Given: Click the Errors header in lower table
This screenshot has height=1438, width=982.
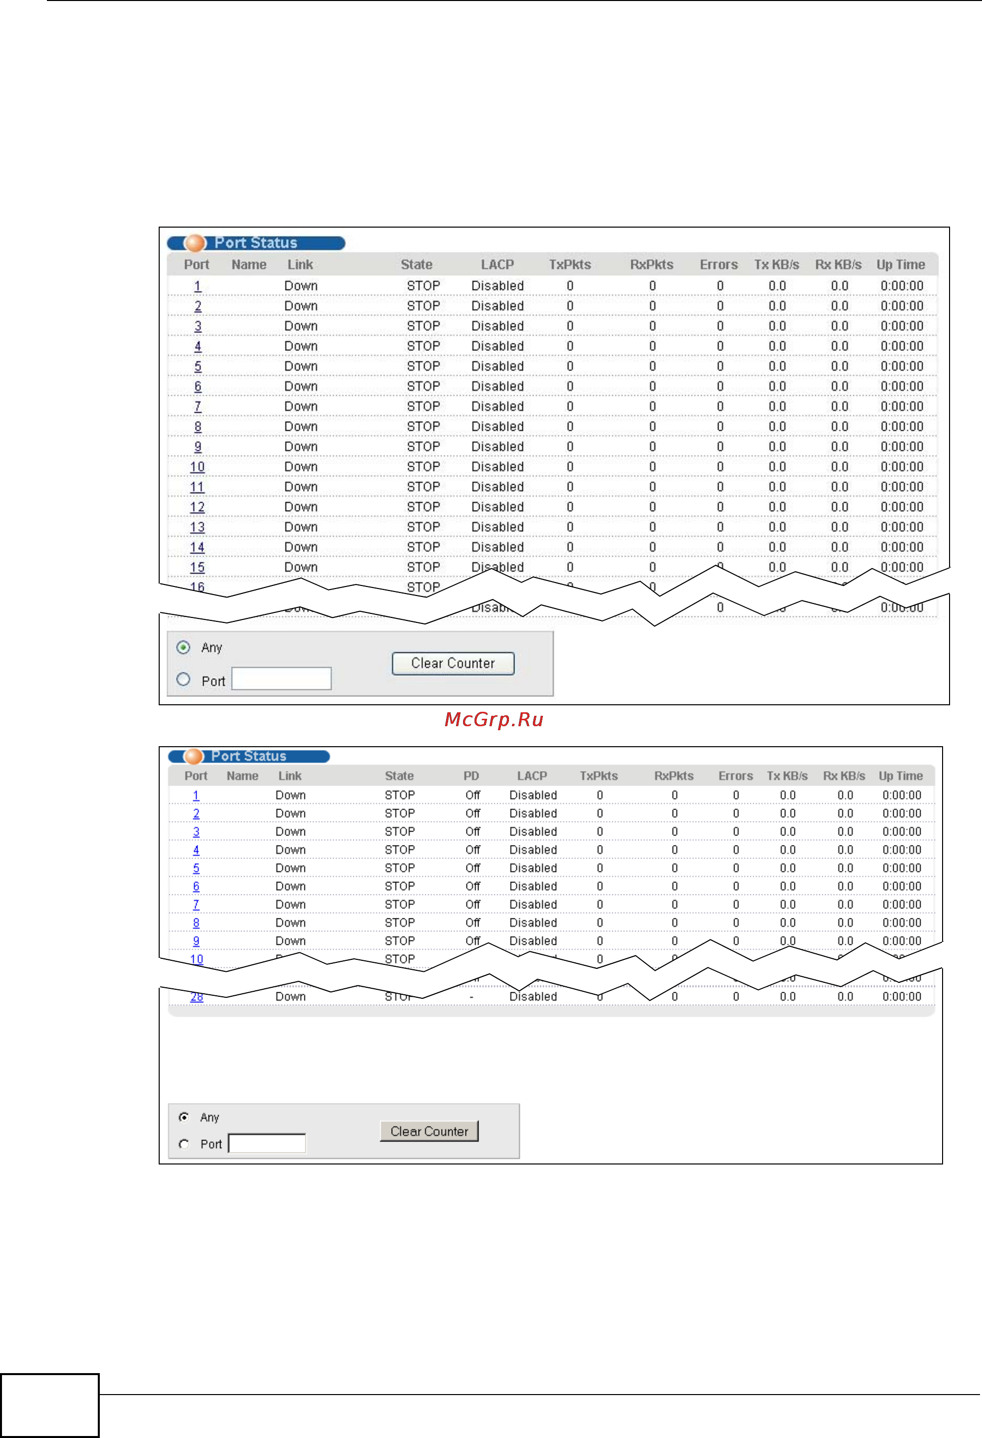Looking at the screenshot, I should tap(736, 776).
